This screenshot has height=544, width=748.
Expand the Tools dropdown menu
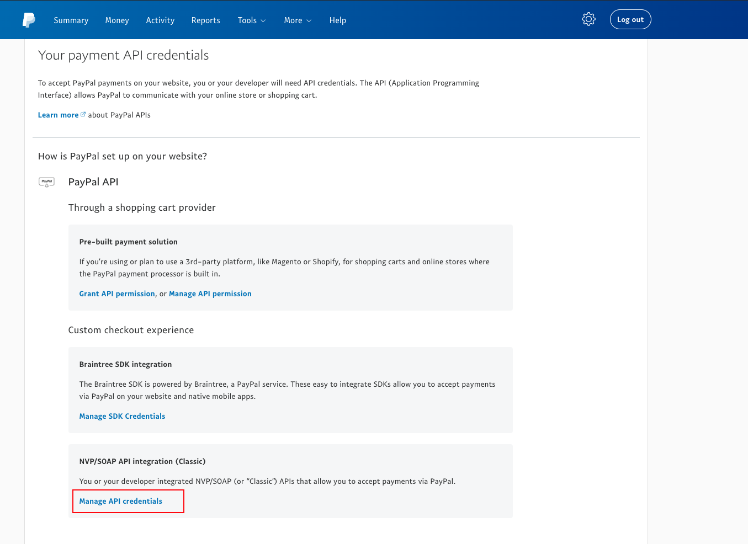(x=252, y=20)
